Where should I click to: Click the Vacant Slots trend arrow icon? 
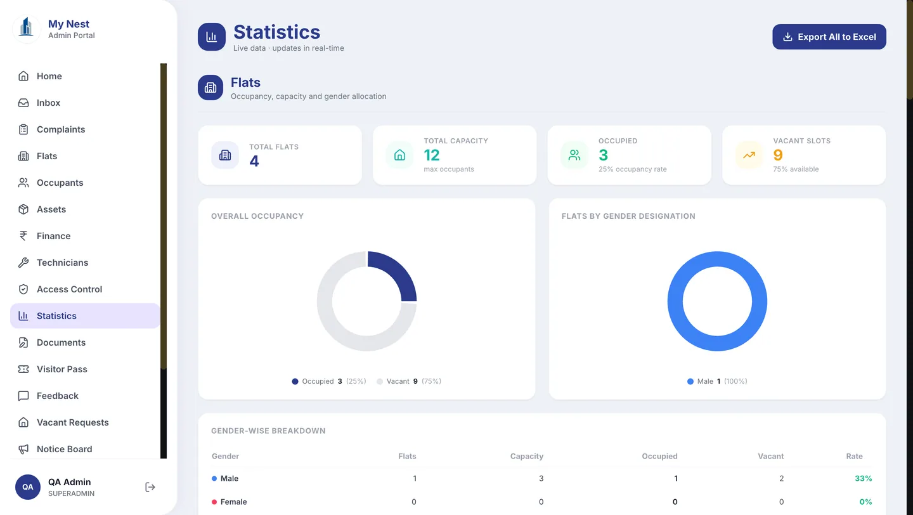pyautogui.click(x=749, y=155)
